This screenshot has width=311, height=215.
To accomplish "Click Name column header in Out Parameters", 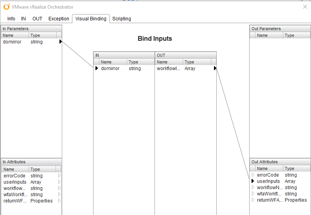I will tap(269, 35).
